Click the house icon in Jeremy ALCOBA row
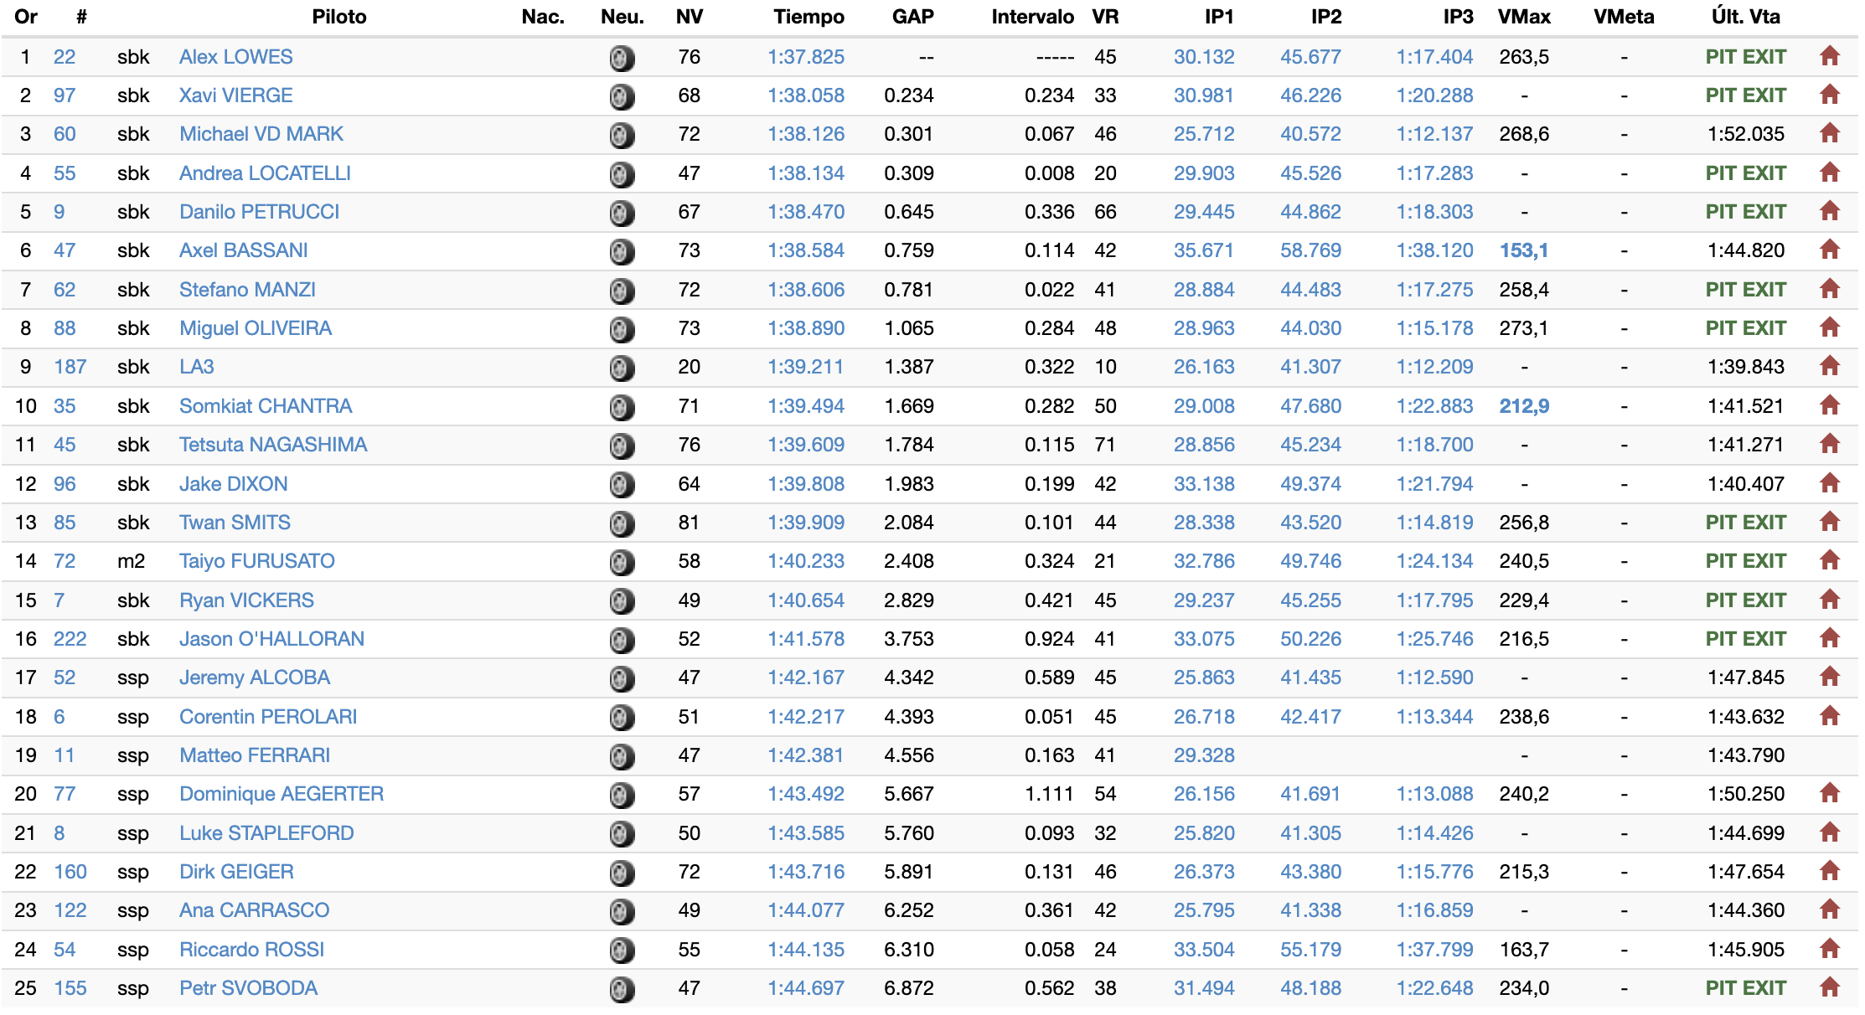 [x=1829, y=678]
